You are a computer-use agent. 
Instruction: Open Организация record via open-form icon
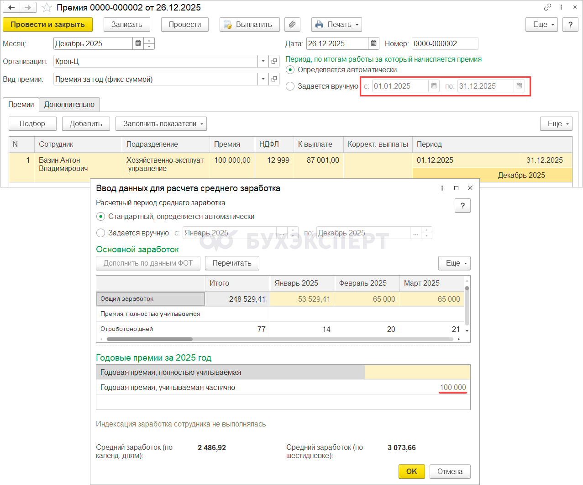point(274,61)
